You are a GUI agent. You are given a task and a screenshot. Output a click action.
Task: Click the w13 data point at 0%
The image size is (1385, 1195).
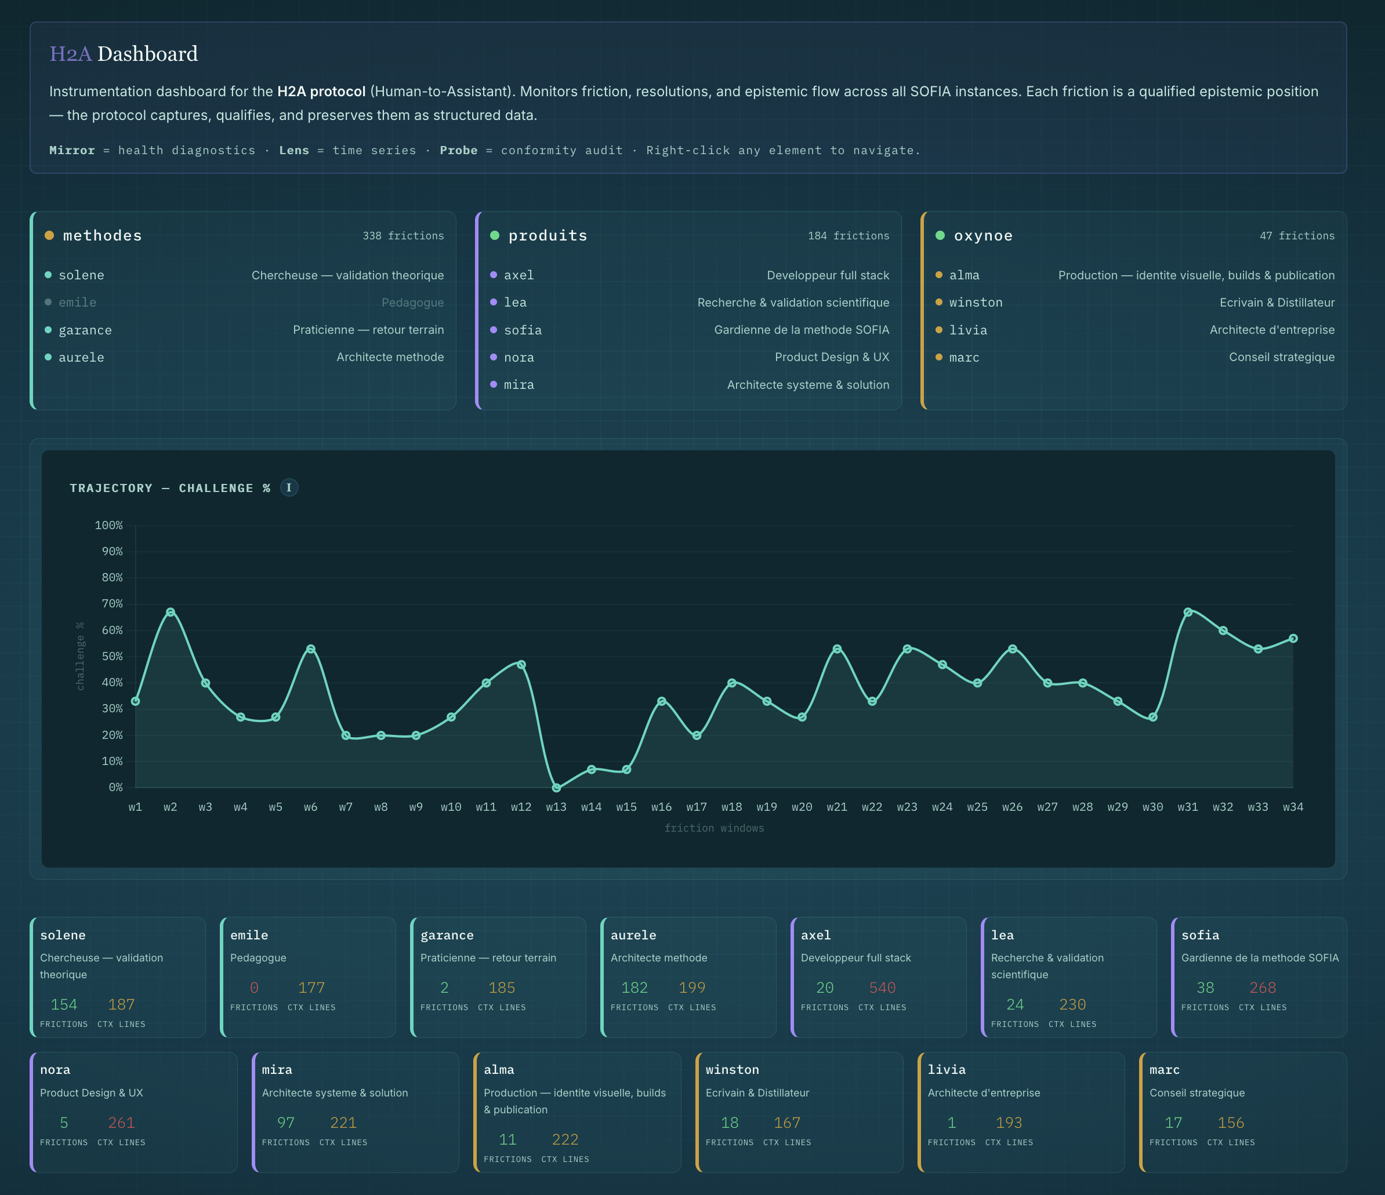point(556,788)
